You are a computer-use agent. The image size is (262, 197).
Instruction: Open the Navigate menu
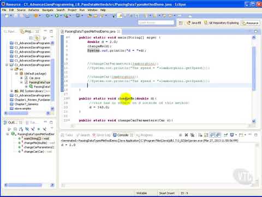47,10
